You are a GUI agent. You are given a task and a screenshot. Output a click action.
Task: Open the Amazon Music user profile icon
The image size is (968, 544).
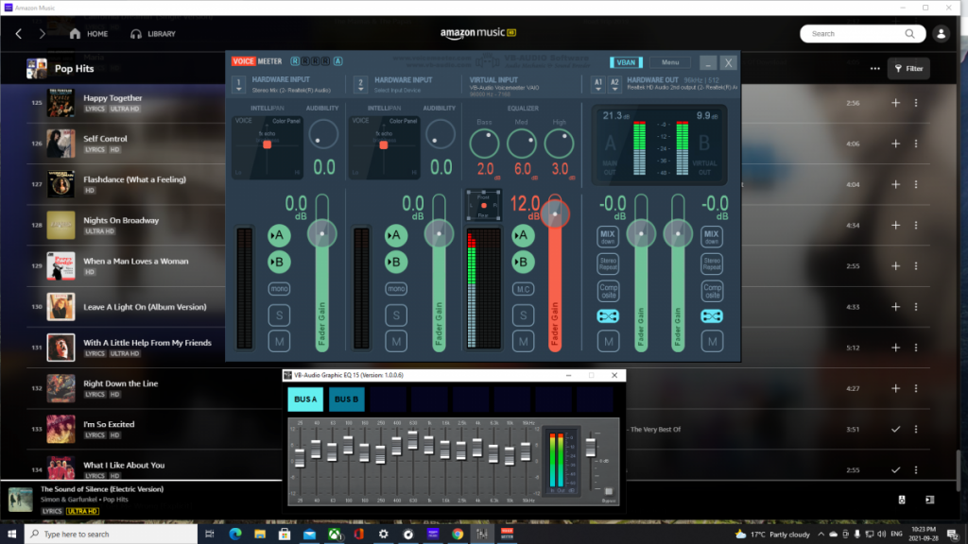pyautogui.click(x=941, y=34)
